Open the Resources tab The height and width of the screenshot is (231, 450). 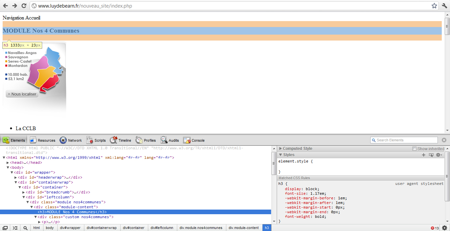point(42,140)
